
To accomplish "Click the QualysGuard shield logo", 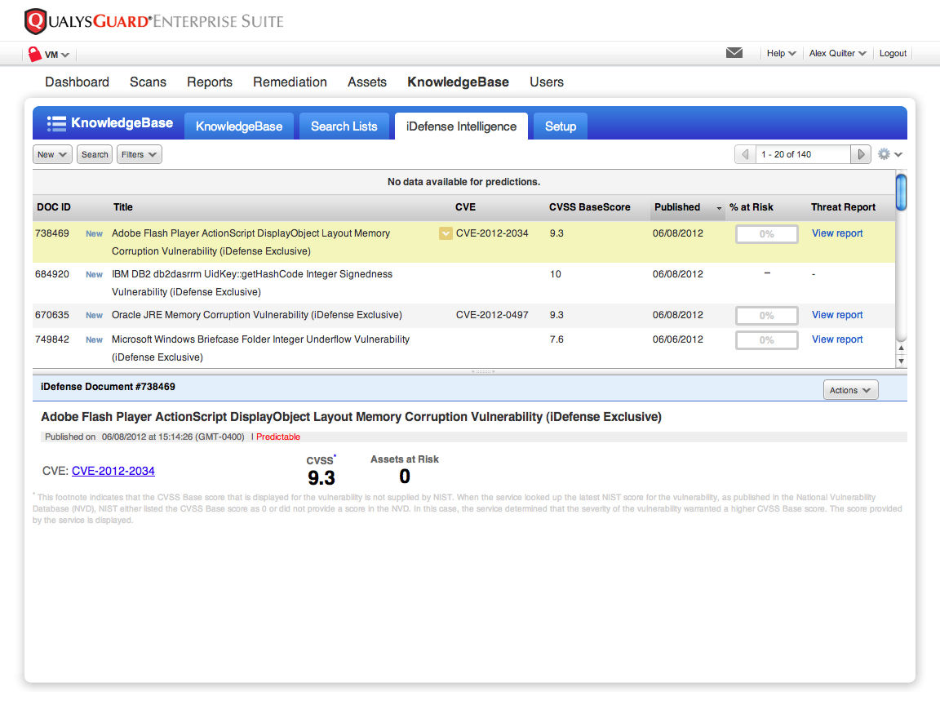I will [x=35, y=21].
